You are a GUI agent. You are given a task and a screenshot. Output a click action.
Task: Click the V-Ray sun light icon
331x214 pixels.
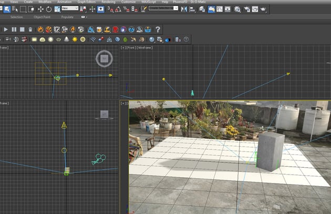click(x=75, y=39)
